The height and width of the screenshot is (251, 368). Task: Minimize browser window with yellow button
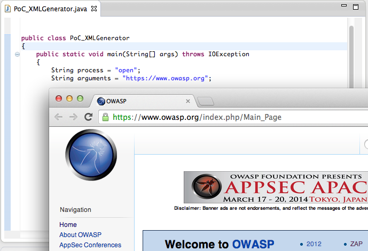pyautogui.click(x=69, y=98)
